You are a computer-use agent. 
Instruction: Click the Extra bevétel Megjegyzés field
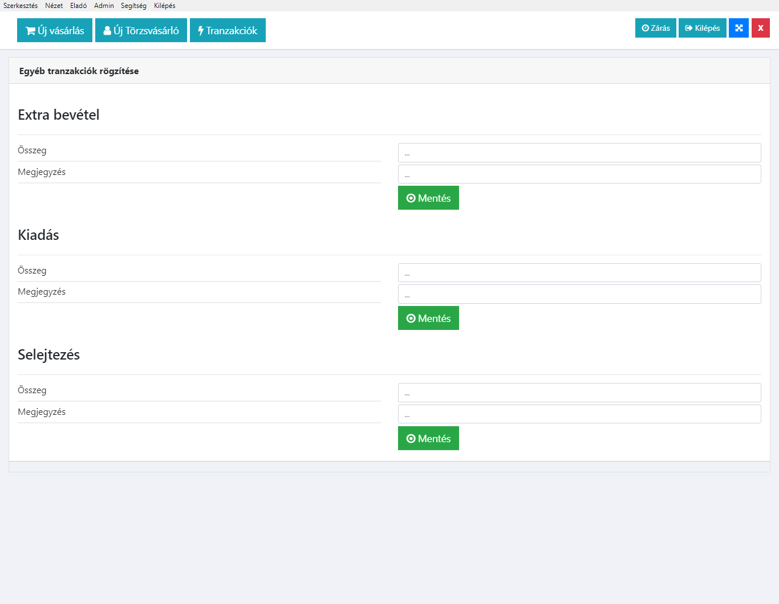tap(579, 174)
